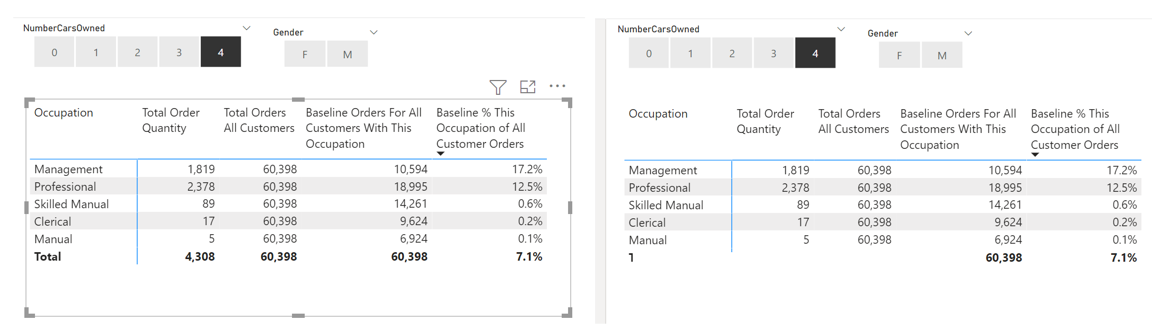Sort left table by Total Orders All Customers
The height and width of the screenshot is (329, 1152).
(259, 120)
